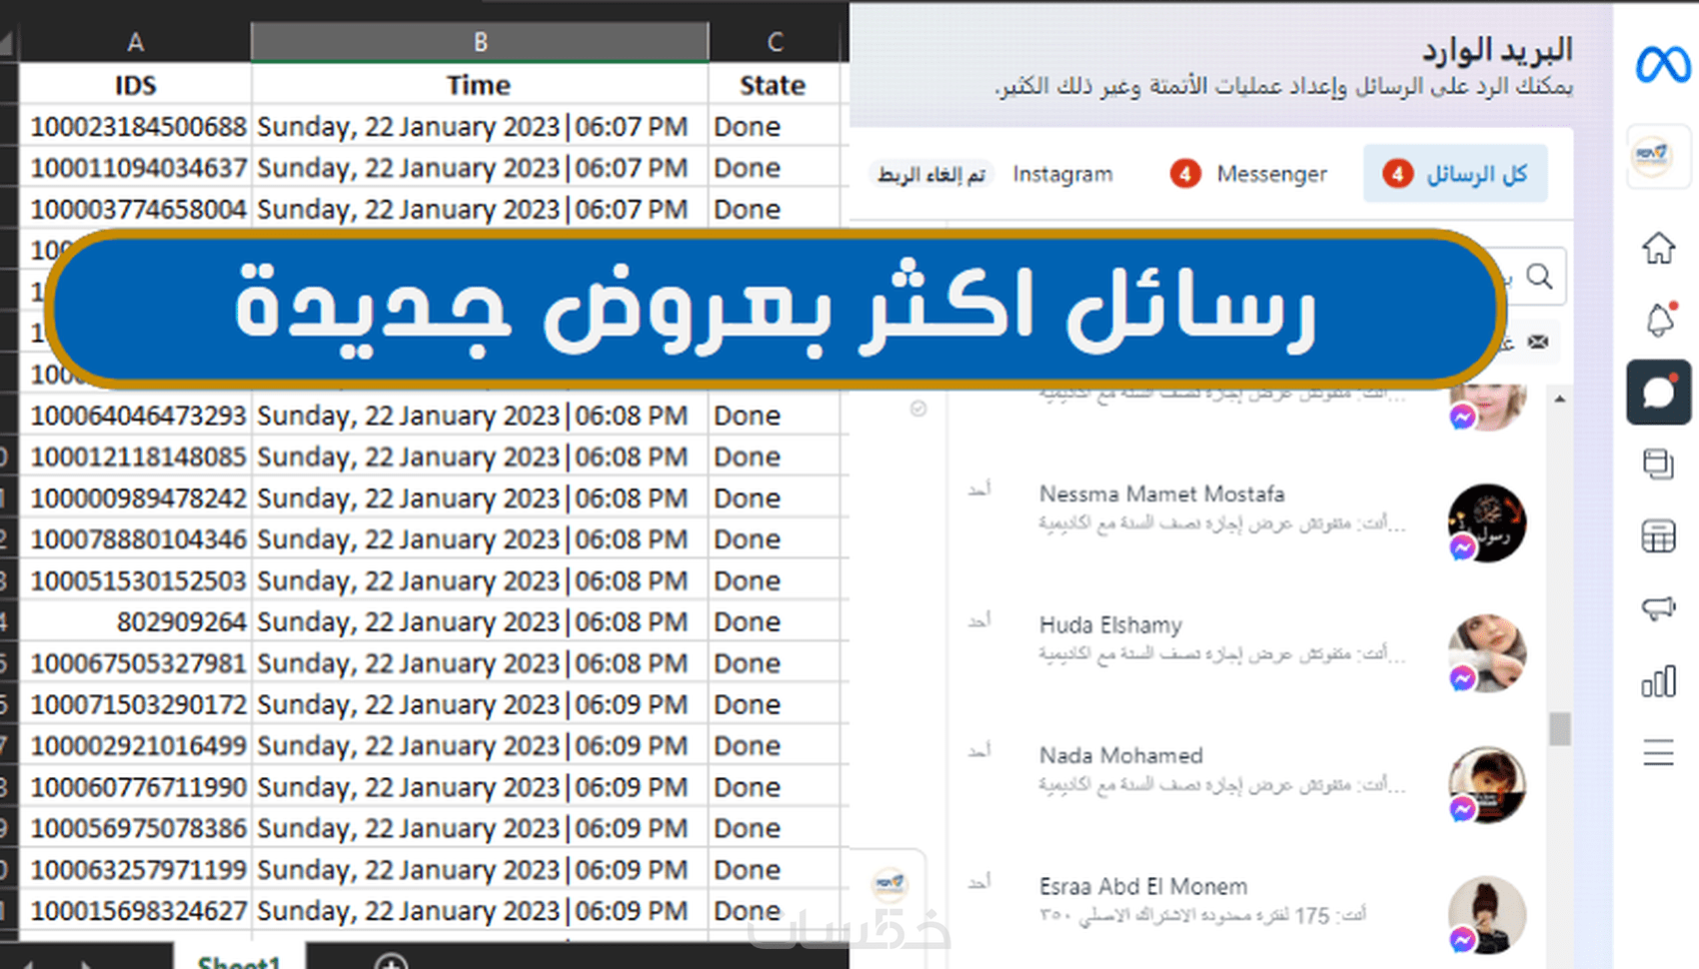Open the posts and content icon
This screenshot has height=969, width=1699.
pyautogui.click(x=1658, y=465)
